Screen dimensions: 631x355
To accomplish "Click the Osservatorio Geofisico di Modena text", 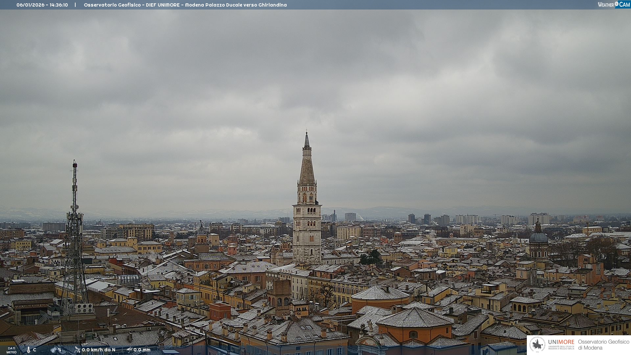I will tap(603, 344).
